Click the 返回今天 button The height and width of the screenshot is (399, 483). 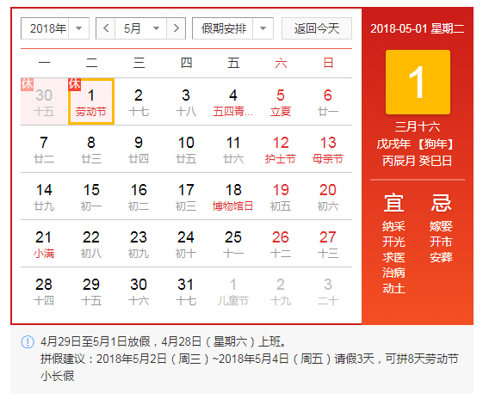click(x=317, y=28)
